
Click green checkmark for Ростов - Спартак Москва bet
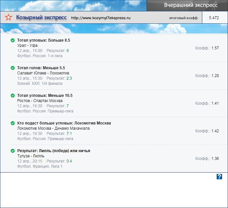tap(13, 96)
